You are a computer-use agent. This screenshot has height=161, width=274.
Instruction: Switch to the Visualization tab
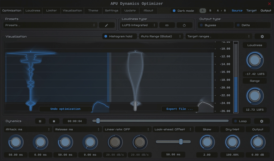click(x=72, y=11)
